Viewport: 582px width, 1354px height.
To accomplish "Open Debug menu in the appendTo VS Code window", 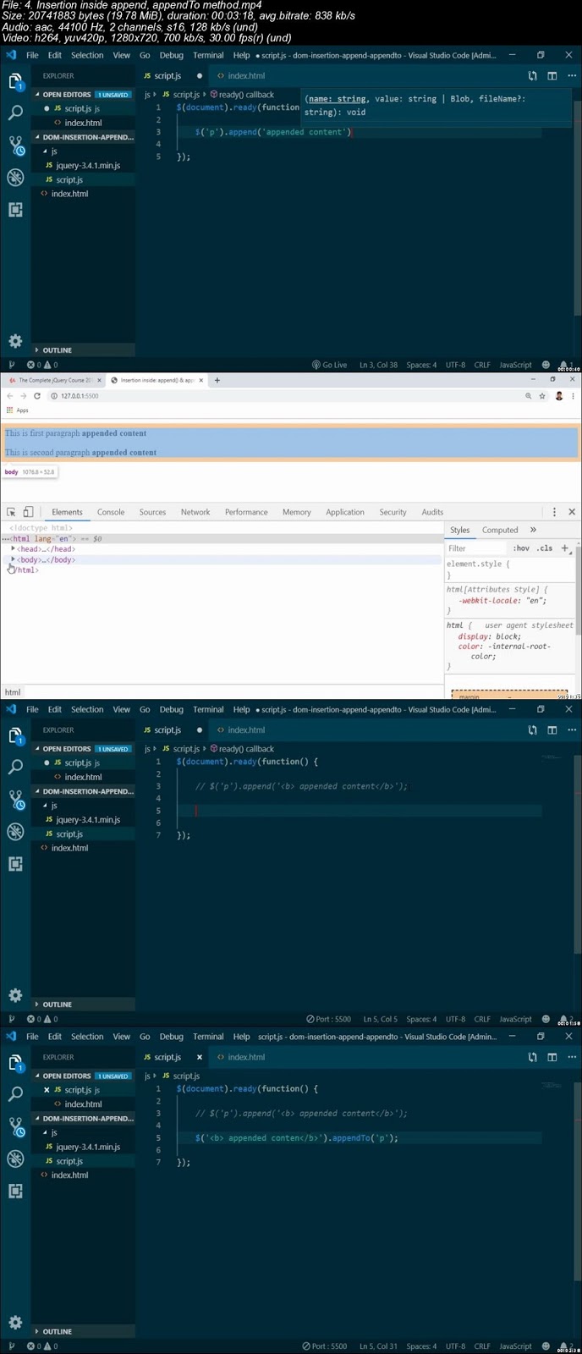I will (171, 1036).
